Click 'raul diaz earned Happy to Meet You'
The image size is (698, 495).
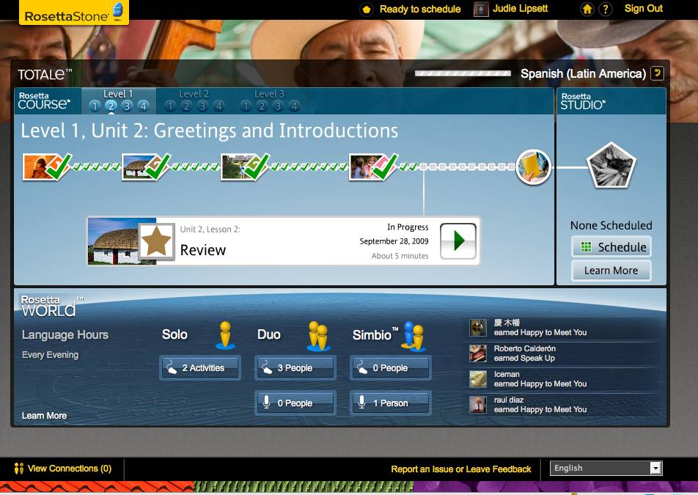[x=563, y=405]
